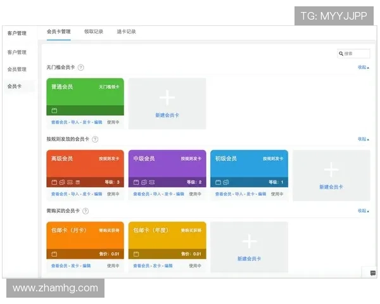Click 编辑 link under 普通会员 card
The image size is (380, 304).
[98, 122]
